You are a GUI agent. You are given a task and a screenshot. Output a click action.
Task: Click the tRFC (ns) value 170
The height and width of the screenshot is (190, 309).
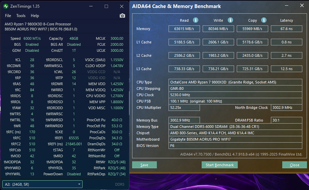click(x=32, y=132)
